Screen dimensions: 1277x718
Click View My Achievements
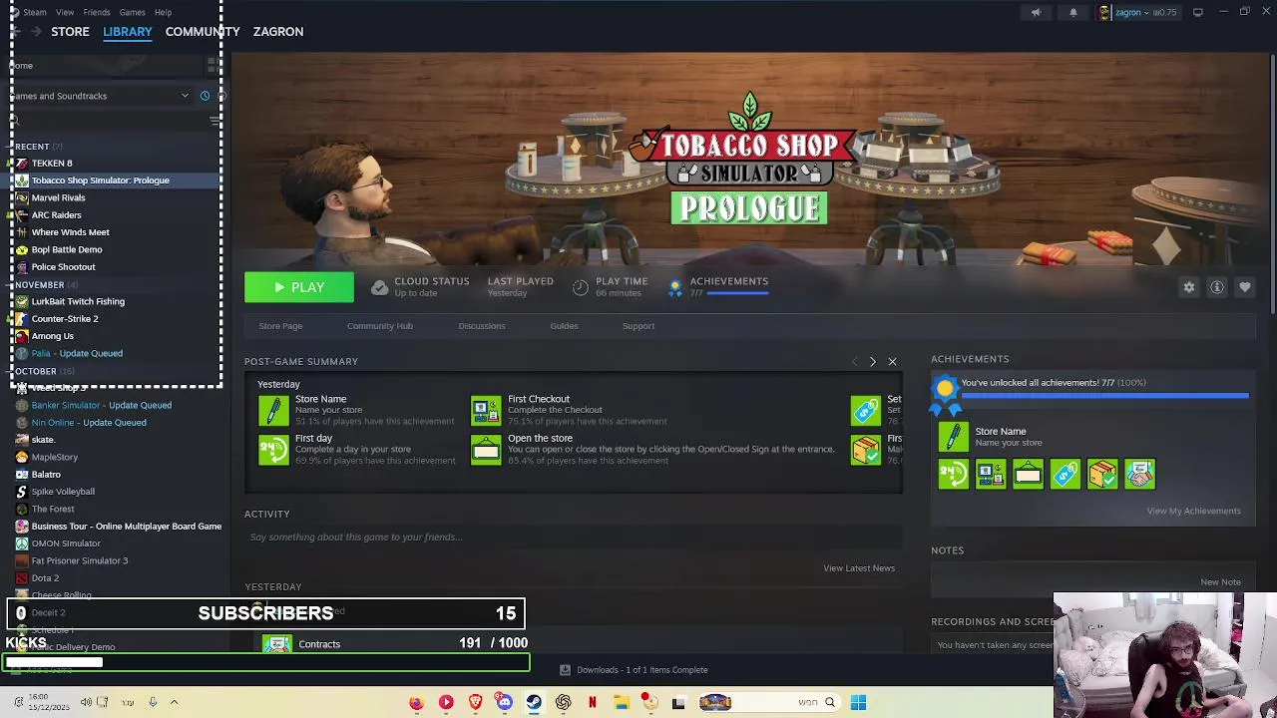(x=1193, y=511)
